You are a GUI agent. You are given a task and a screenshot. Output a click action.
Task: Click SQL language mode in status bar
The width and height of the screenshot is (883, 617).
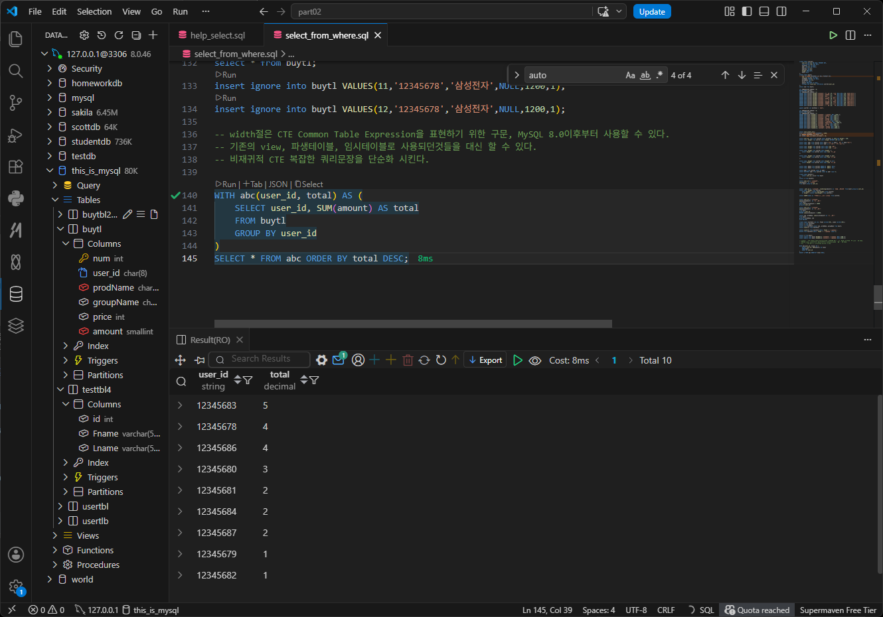click(x=707, y=610)
